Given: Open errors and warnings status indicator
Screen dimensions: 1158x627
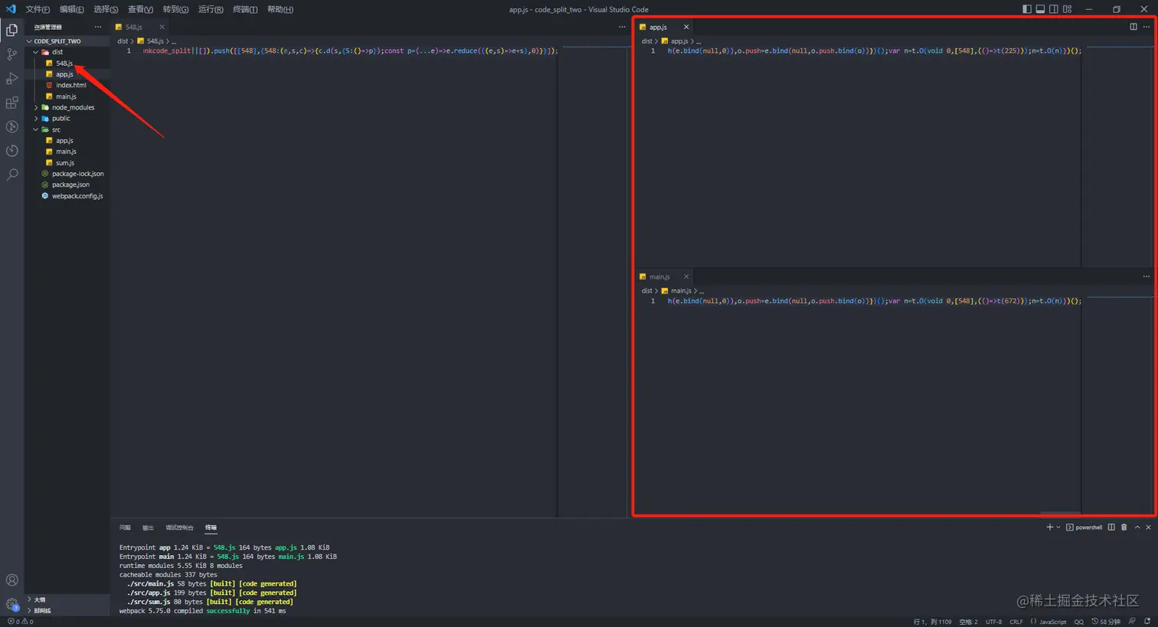Looking at the screenshot, I should (x=20, y=622).
